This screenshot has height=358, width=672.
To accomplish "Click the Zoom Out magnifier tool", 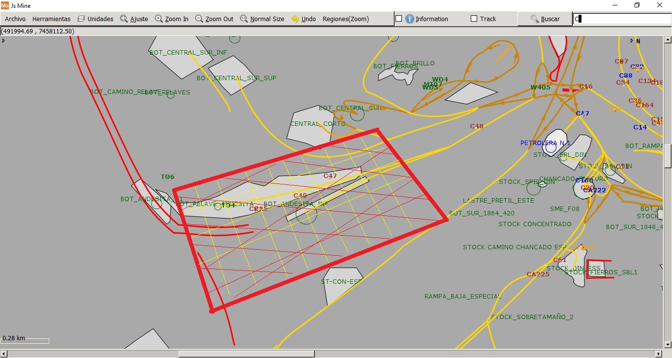I will (214, 19).
